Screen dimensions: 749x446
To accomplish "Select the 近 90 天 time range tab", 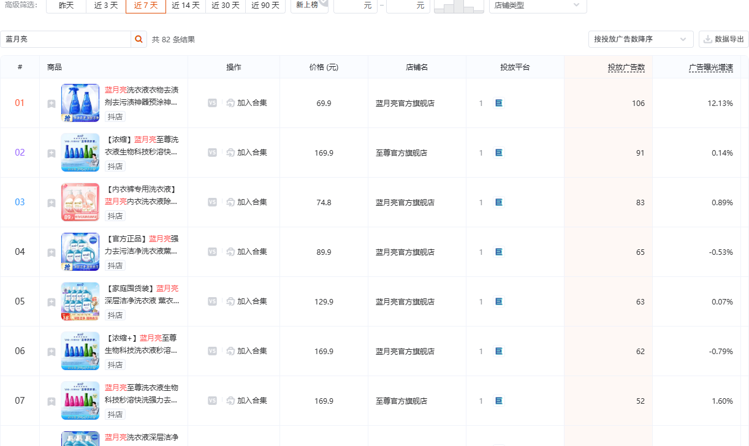I will pos(265,6).
